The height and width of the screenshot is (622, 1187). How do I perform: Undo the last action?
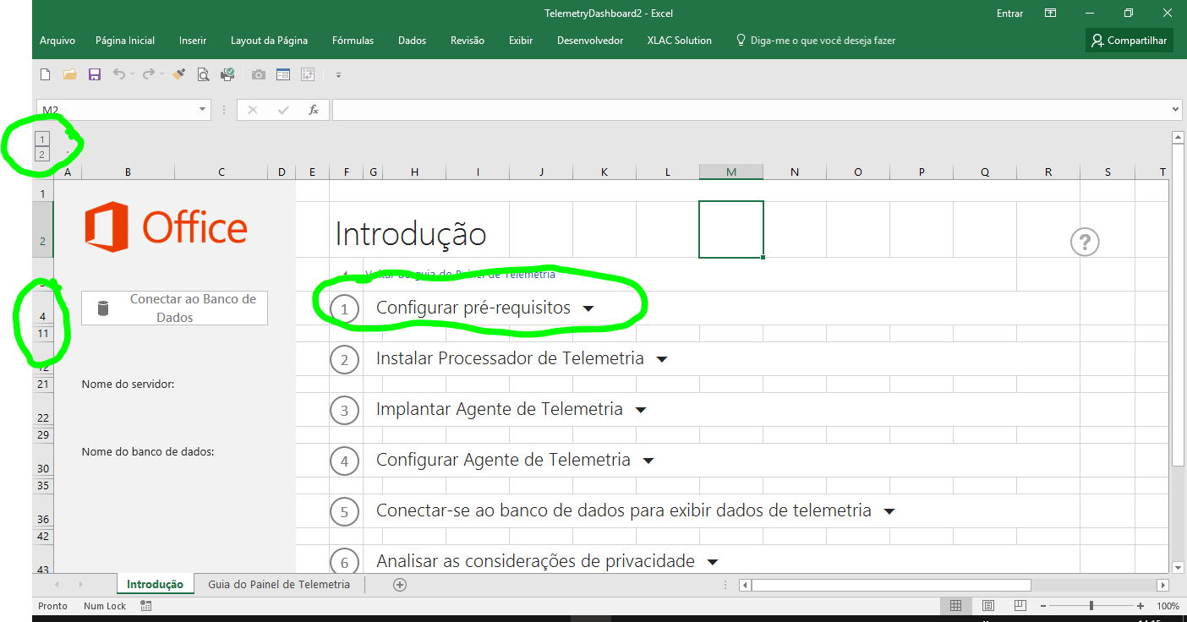point(119,74)
